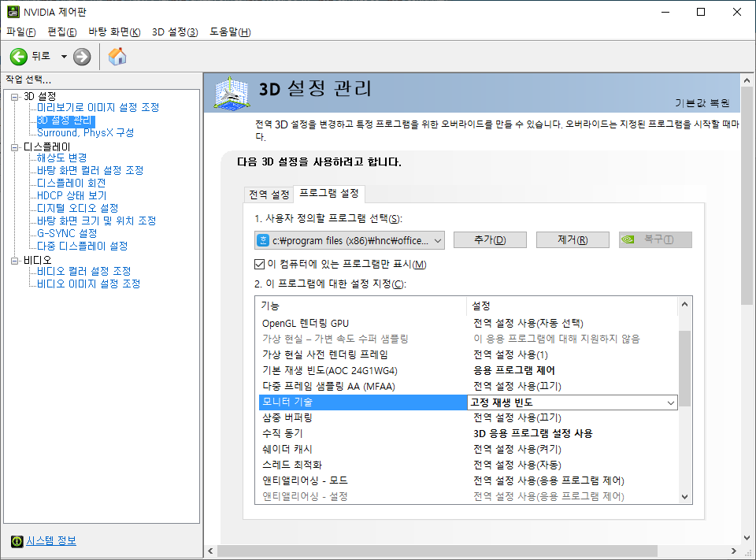
Task: Open HDCP 상태 보기
Action: (x=72, y=195)
